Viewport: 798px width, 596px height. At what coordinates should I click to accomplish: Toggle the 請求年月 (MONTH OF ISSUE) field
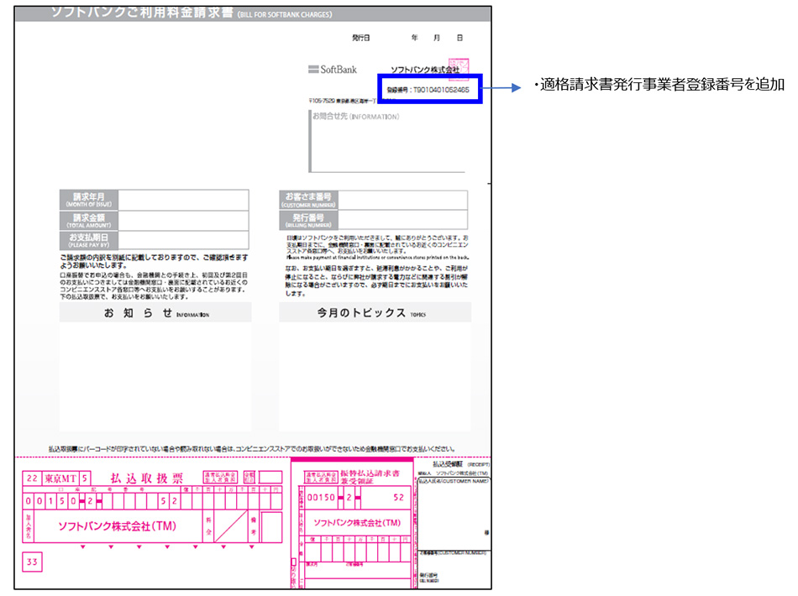click(89, 199)
